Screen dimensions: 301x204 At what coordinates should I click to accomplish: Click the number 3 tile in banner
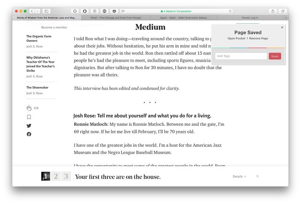tap(66, 176)
